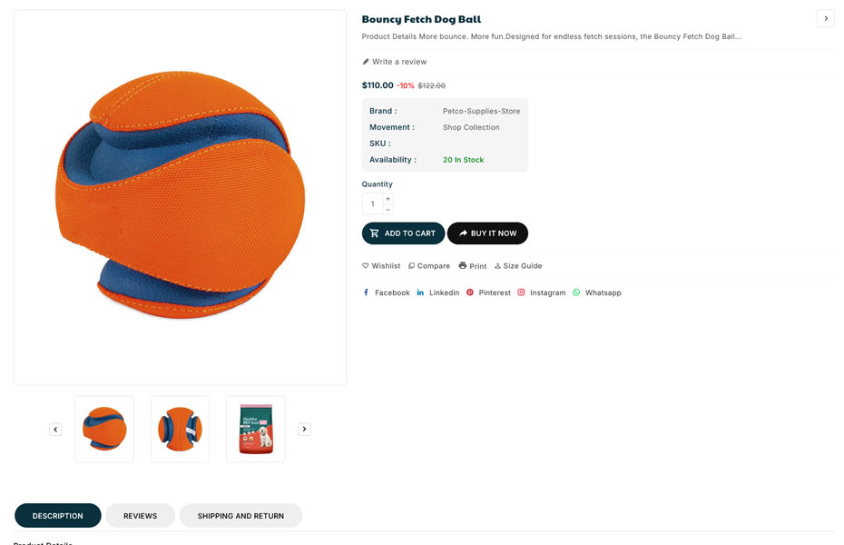Image resolution: width=844 pixels, height=545 pixels.
Task: Share on Instagram icon
Action: tap(521, 292)
